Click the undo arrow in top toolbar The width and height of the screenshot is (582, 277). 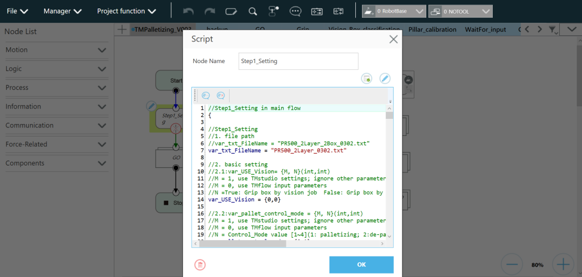(189, 11)
